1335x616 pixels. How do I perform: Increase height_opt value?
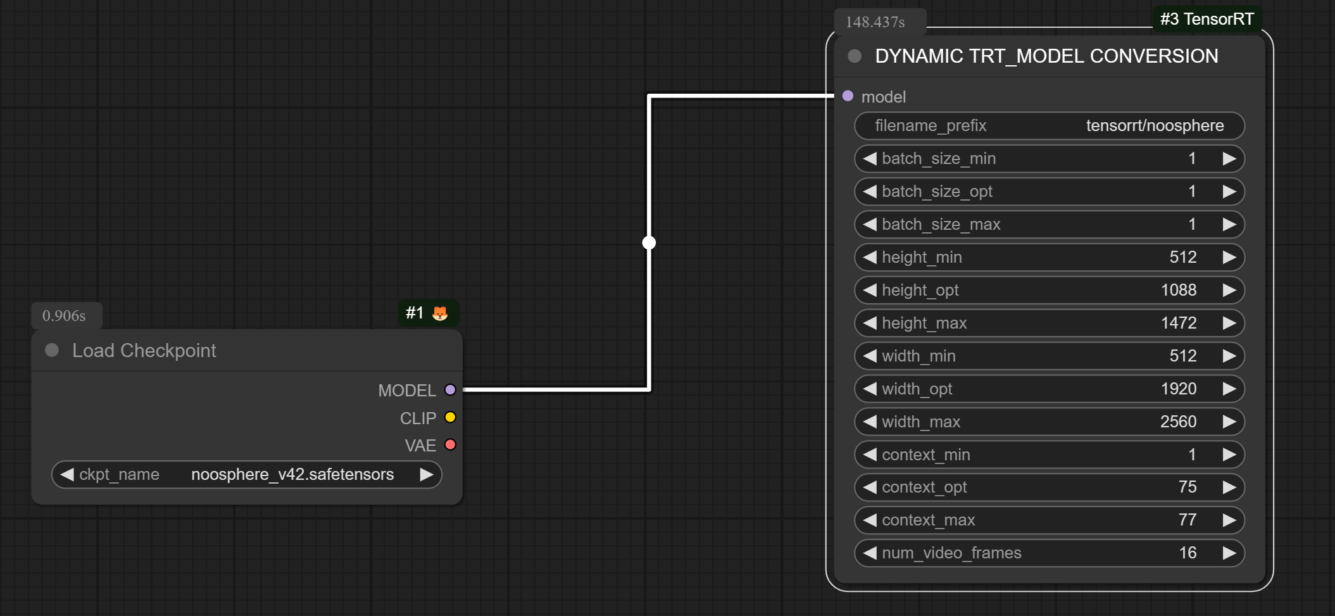1229,290
